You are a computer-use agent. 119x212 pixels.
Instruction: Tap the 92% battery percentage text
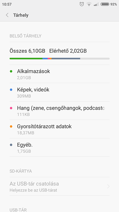(113, 4)
